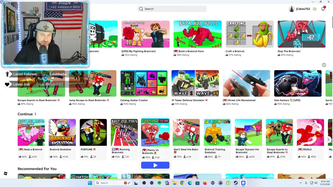This screenshot has width=333, height=187.
Task: Open Don't Steal the Bobo thumbnail
Action: click(186, 132)
